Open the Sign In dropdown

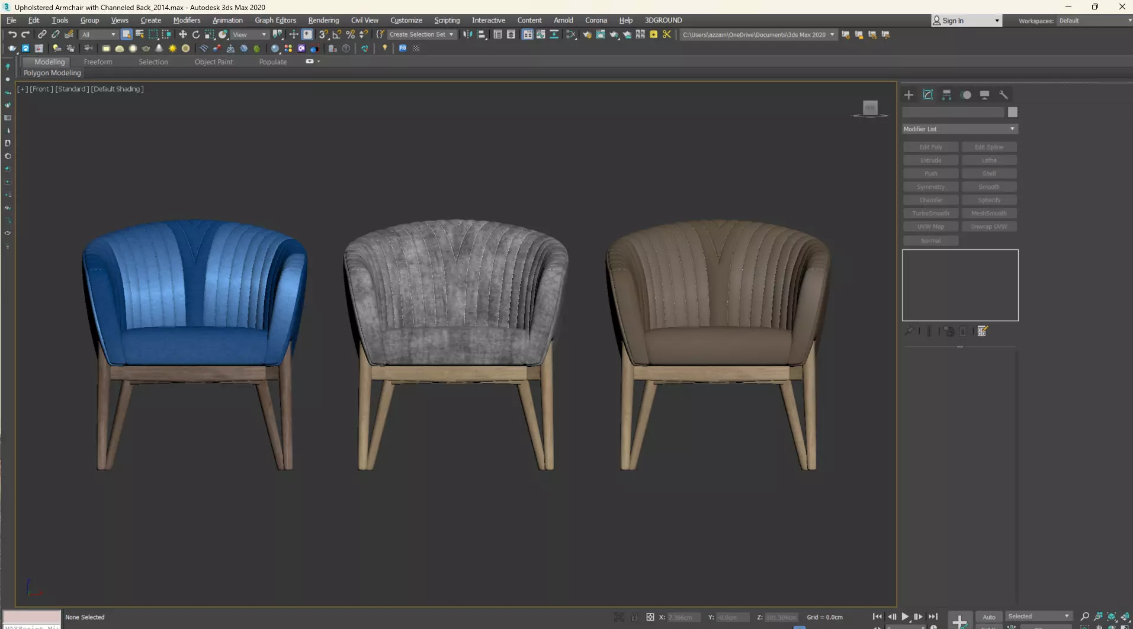pos(966,21)
